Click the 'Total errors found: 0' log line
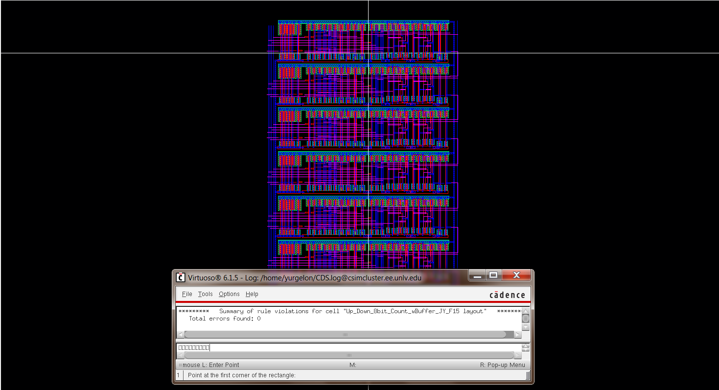 coord(225,319)
